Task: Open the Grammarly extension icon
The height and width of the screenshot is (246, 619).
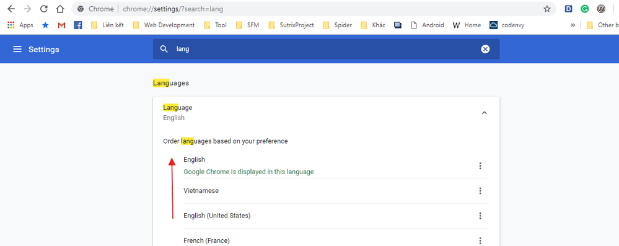Action: (x=585, y=9)
